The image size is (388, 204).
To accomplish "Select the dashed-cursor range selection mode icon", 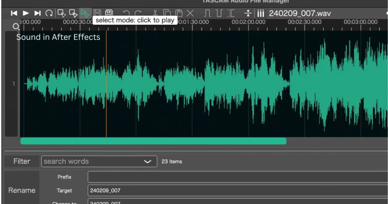I will click(61, 13).
